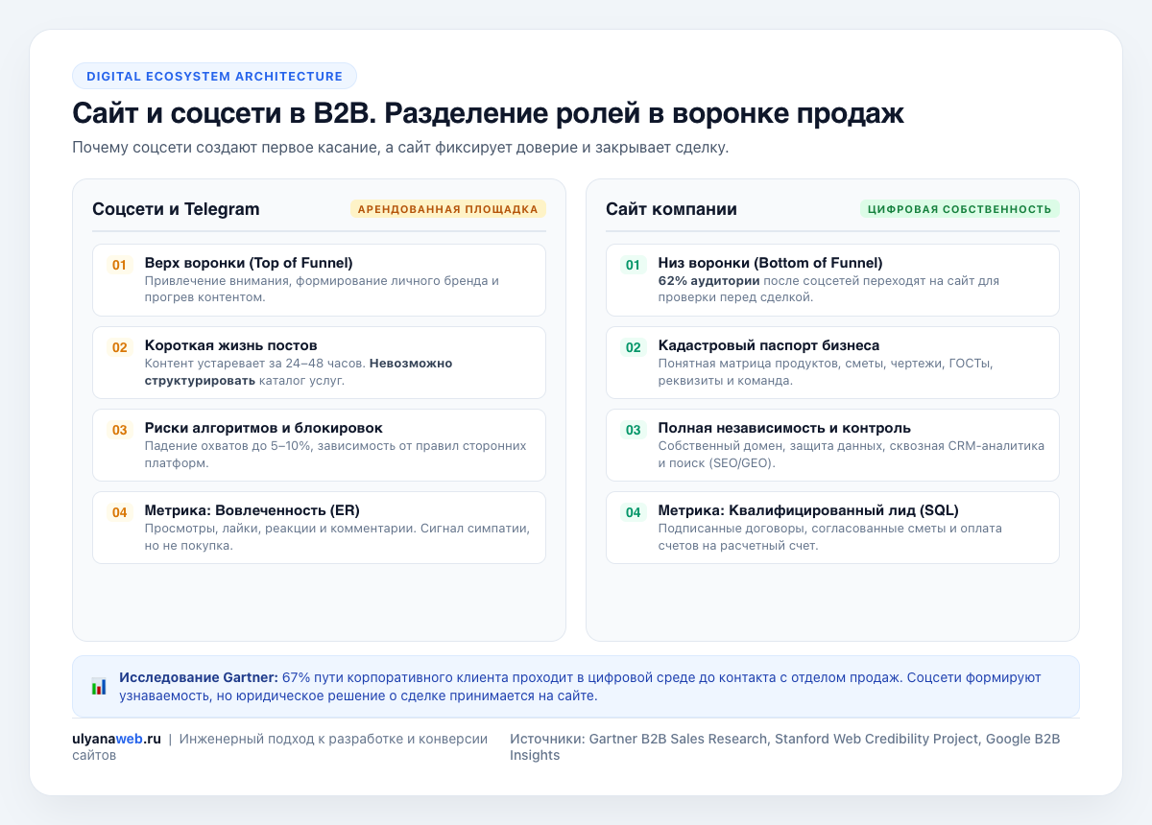Click the АРЕНДОВАННАЯ ПЛОЩАДКА orange tag
This screenshot has height=825, width=1152.
coord(447,209)
